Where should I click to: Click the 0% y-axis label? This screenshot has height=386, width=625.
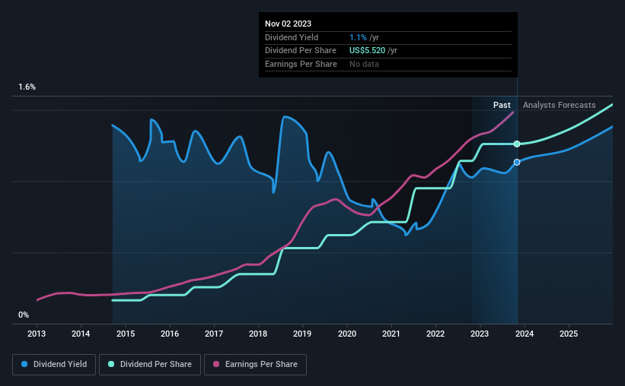coord(24,315)
